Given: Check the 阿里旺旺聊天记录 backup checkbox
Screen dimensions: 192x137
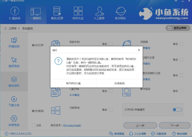Looking at the screenshot, I should pos(181,75).
